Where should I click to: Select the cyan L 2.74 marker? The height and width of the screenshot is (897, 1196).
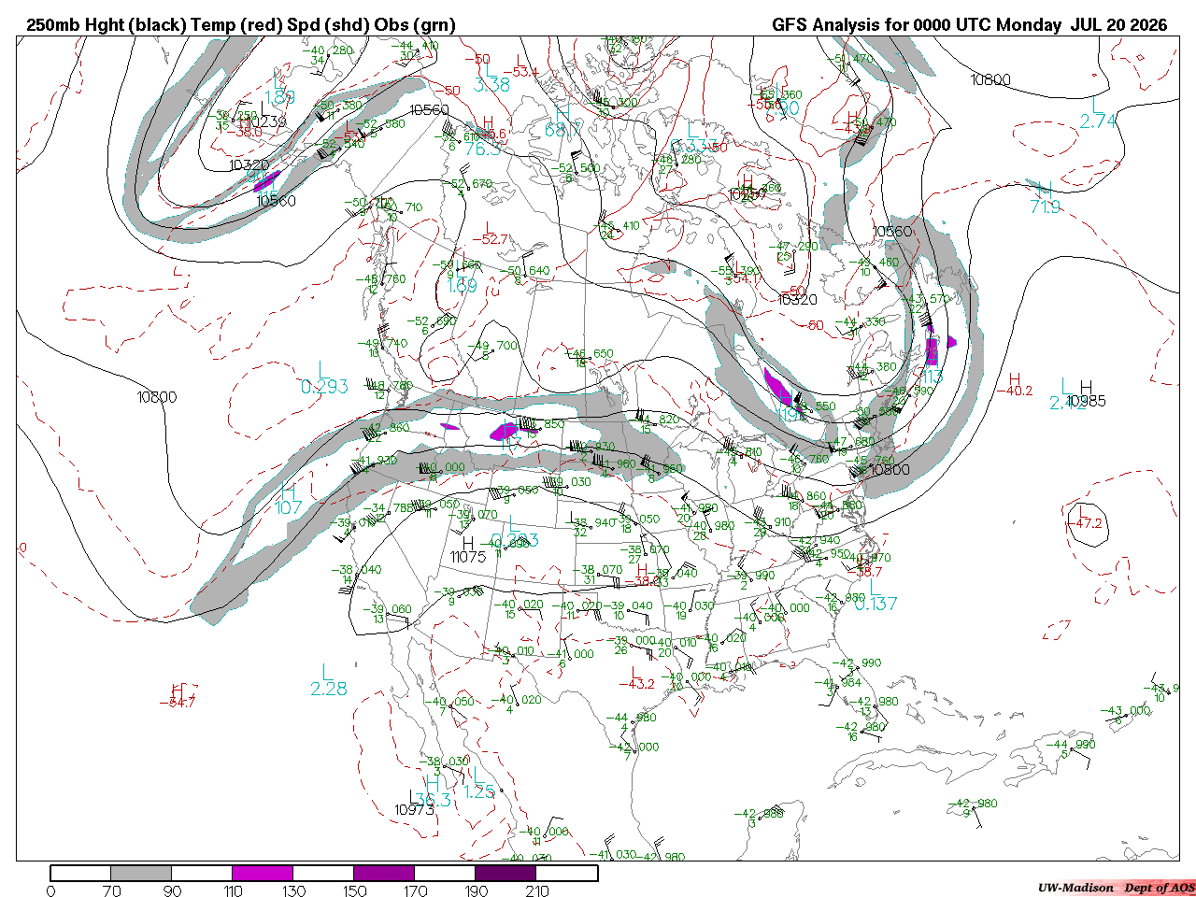coord(1098,112)
